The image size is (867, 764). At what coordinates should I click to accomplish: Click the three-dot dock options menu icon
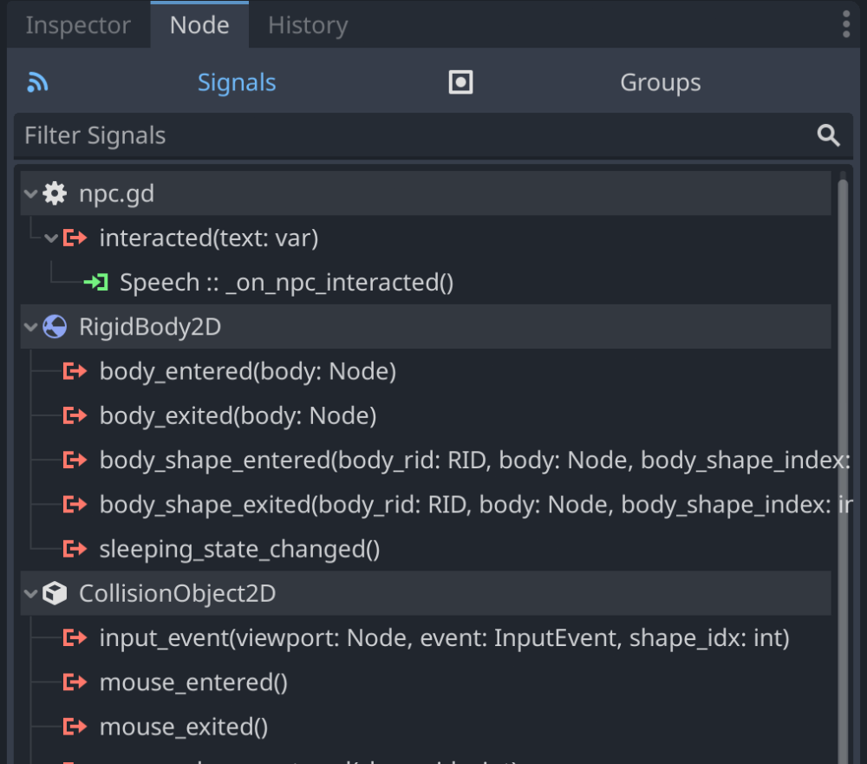tap(846, 24)
